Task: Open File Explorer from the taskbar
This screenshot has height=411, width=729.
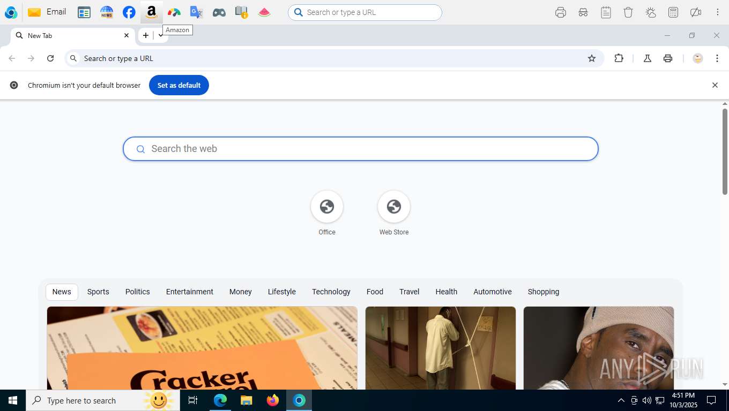Action: click(x=246, y=400)
